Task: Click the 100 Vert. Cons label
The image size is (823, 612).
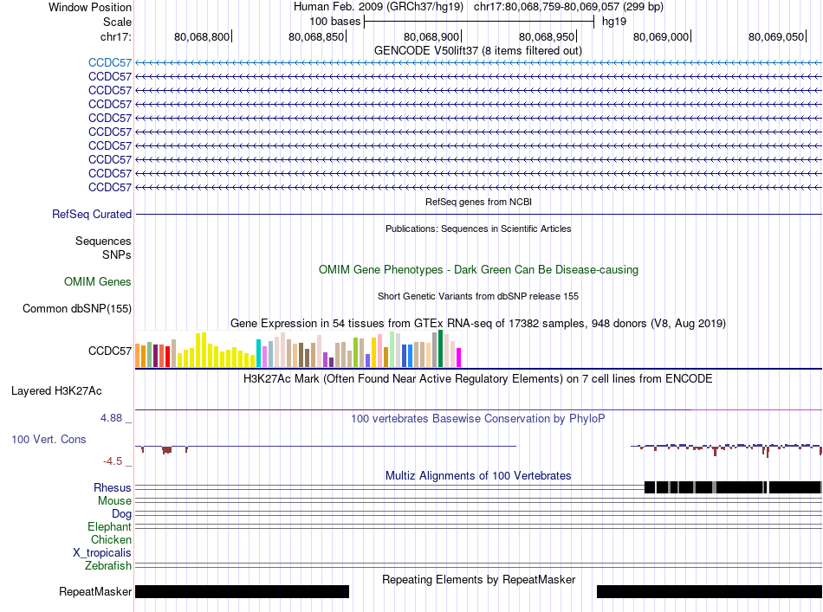Action: click(49, 440)
